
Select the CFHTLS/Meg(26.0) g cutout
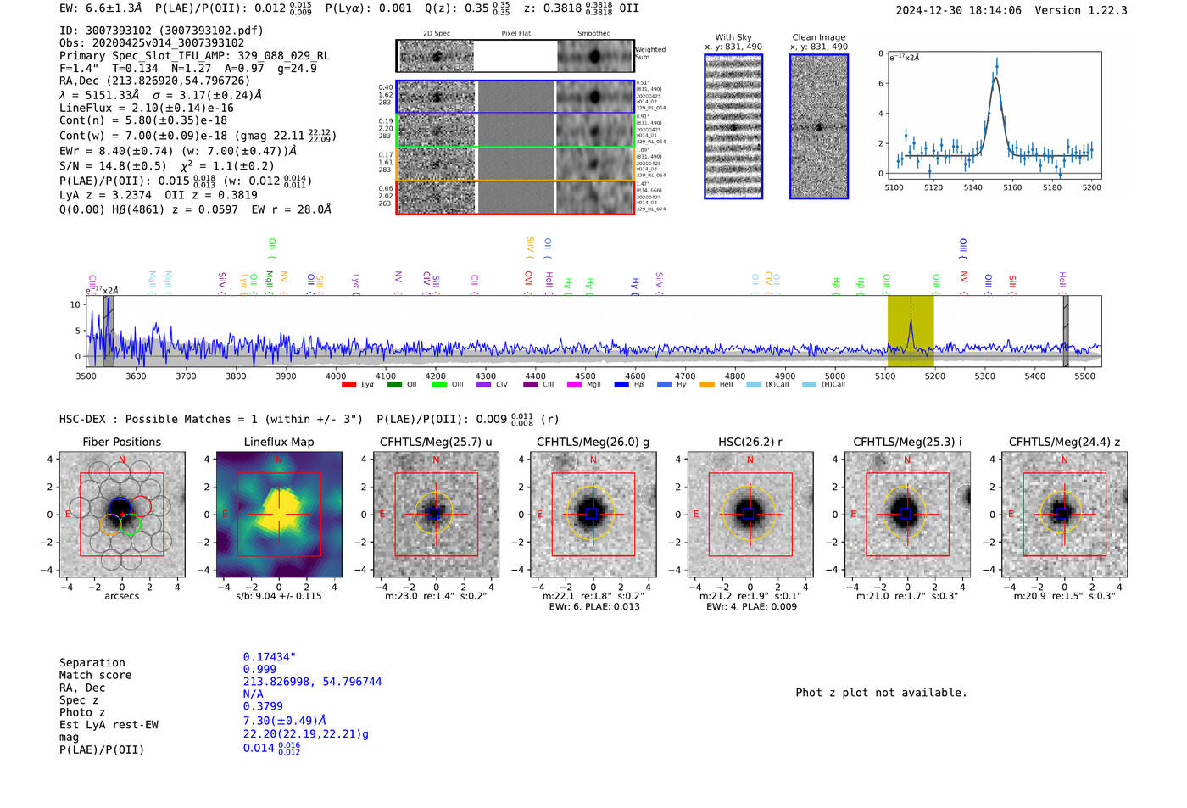(x=593, y=514)
